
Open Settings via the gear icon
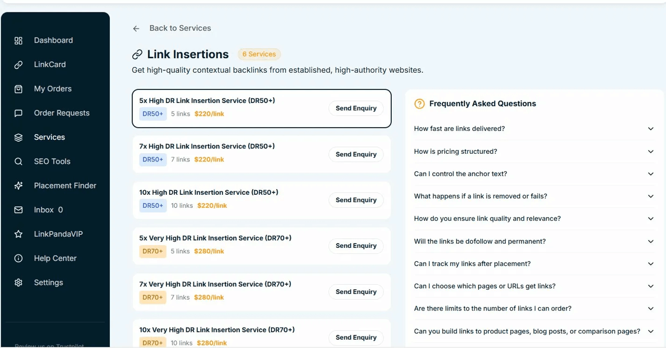(18, 282)
